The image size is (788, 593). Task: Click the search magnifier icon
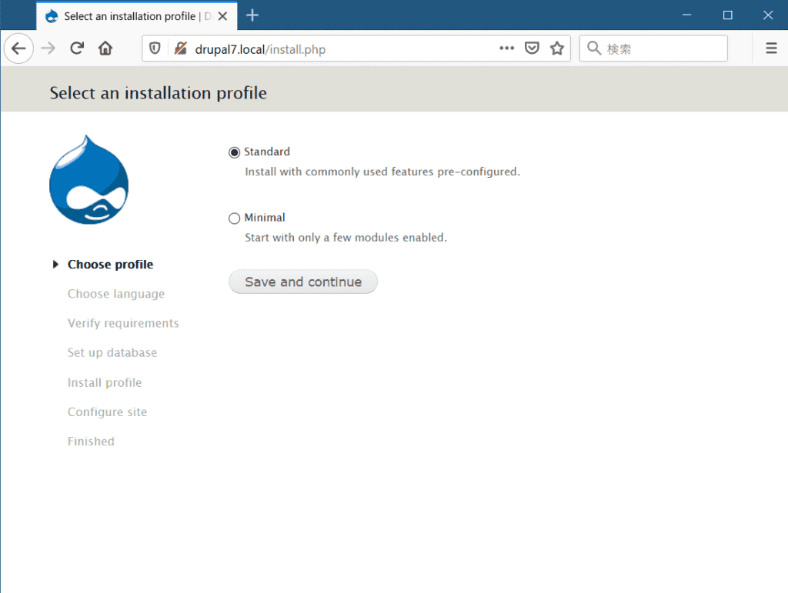pyautogui.click(x=594, y=48)
